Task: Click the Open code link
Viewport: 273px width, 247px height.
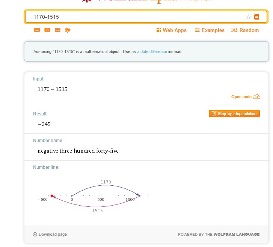Action: 241,97
